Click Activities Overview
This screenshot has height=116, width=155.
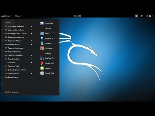coord(12,92)
